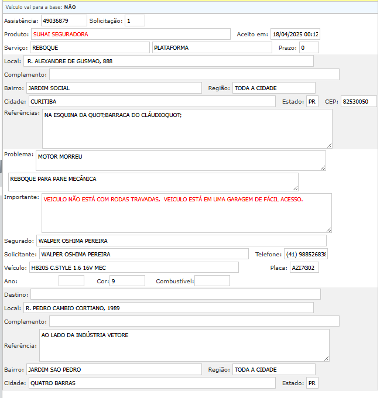Screen dimensions: 387x398
Task: Click inside the Referências text area
Action: (x=187, y=128)
